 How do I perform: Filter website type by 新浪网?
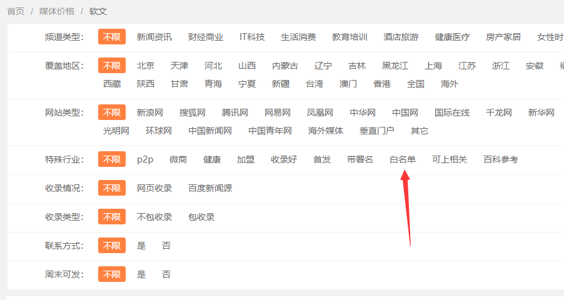(x=149, y=112)
